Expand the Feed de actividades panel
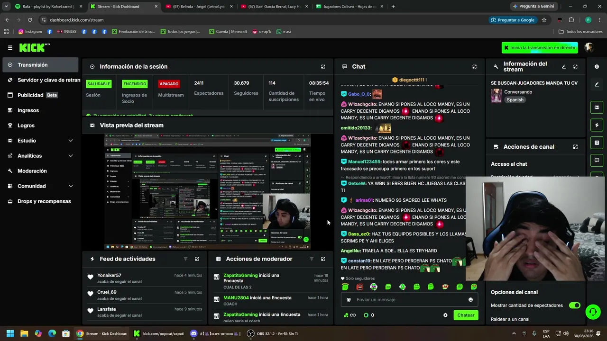607x341 pixels. (x=197, y=259)
